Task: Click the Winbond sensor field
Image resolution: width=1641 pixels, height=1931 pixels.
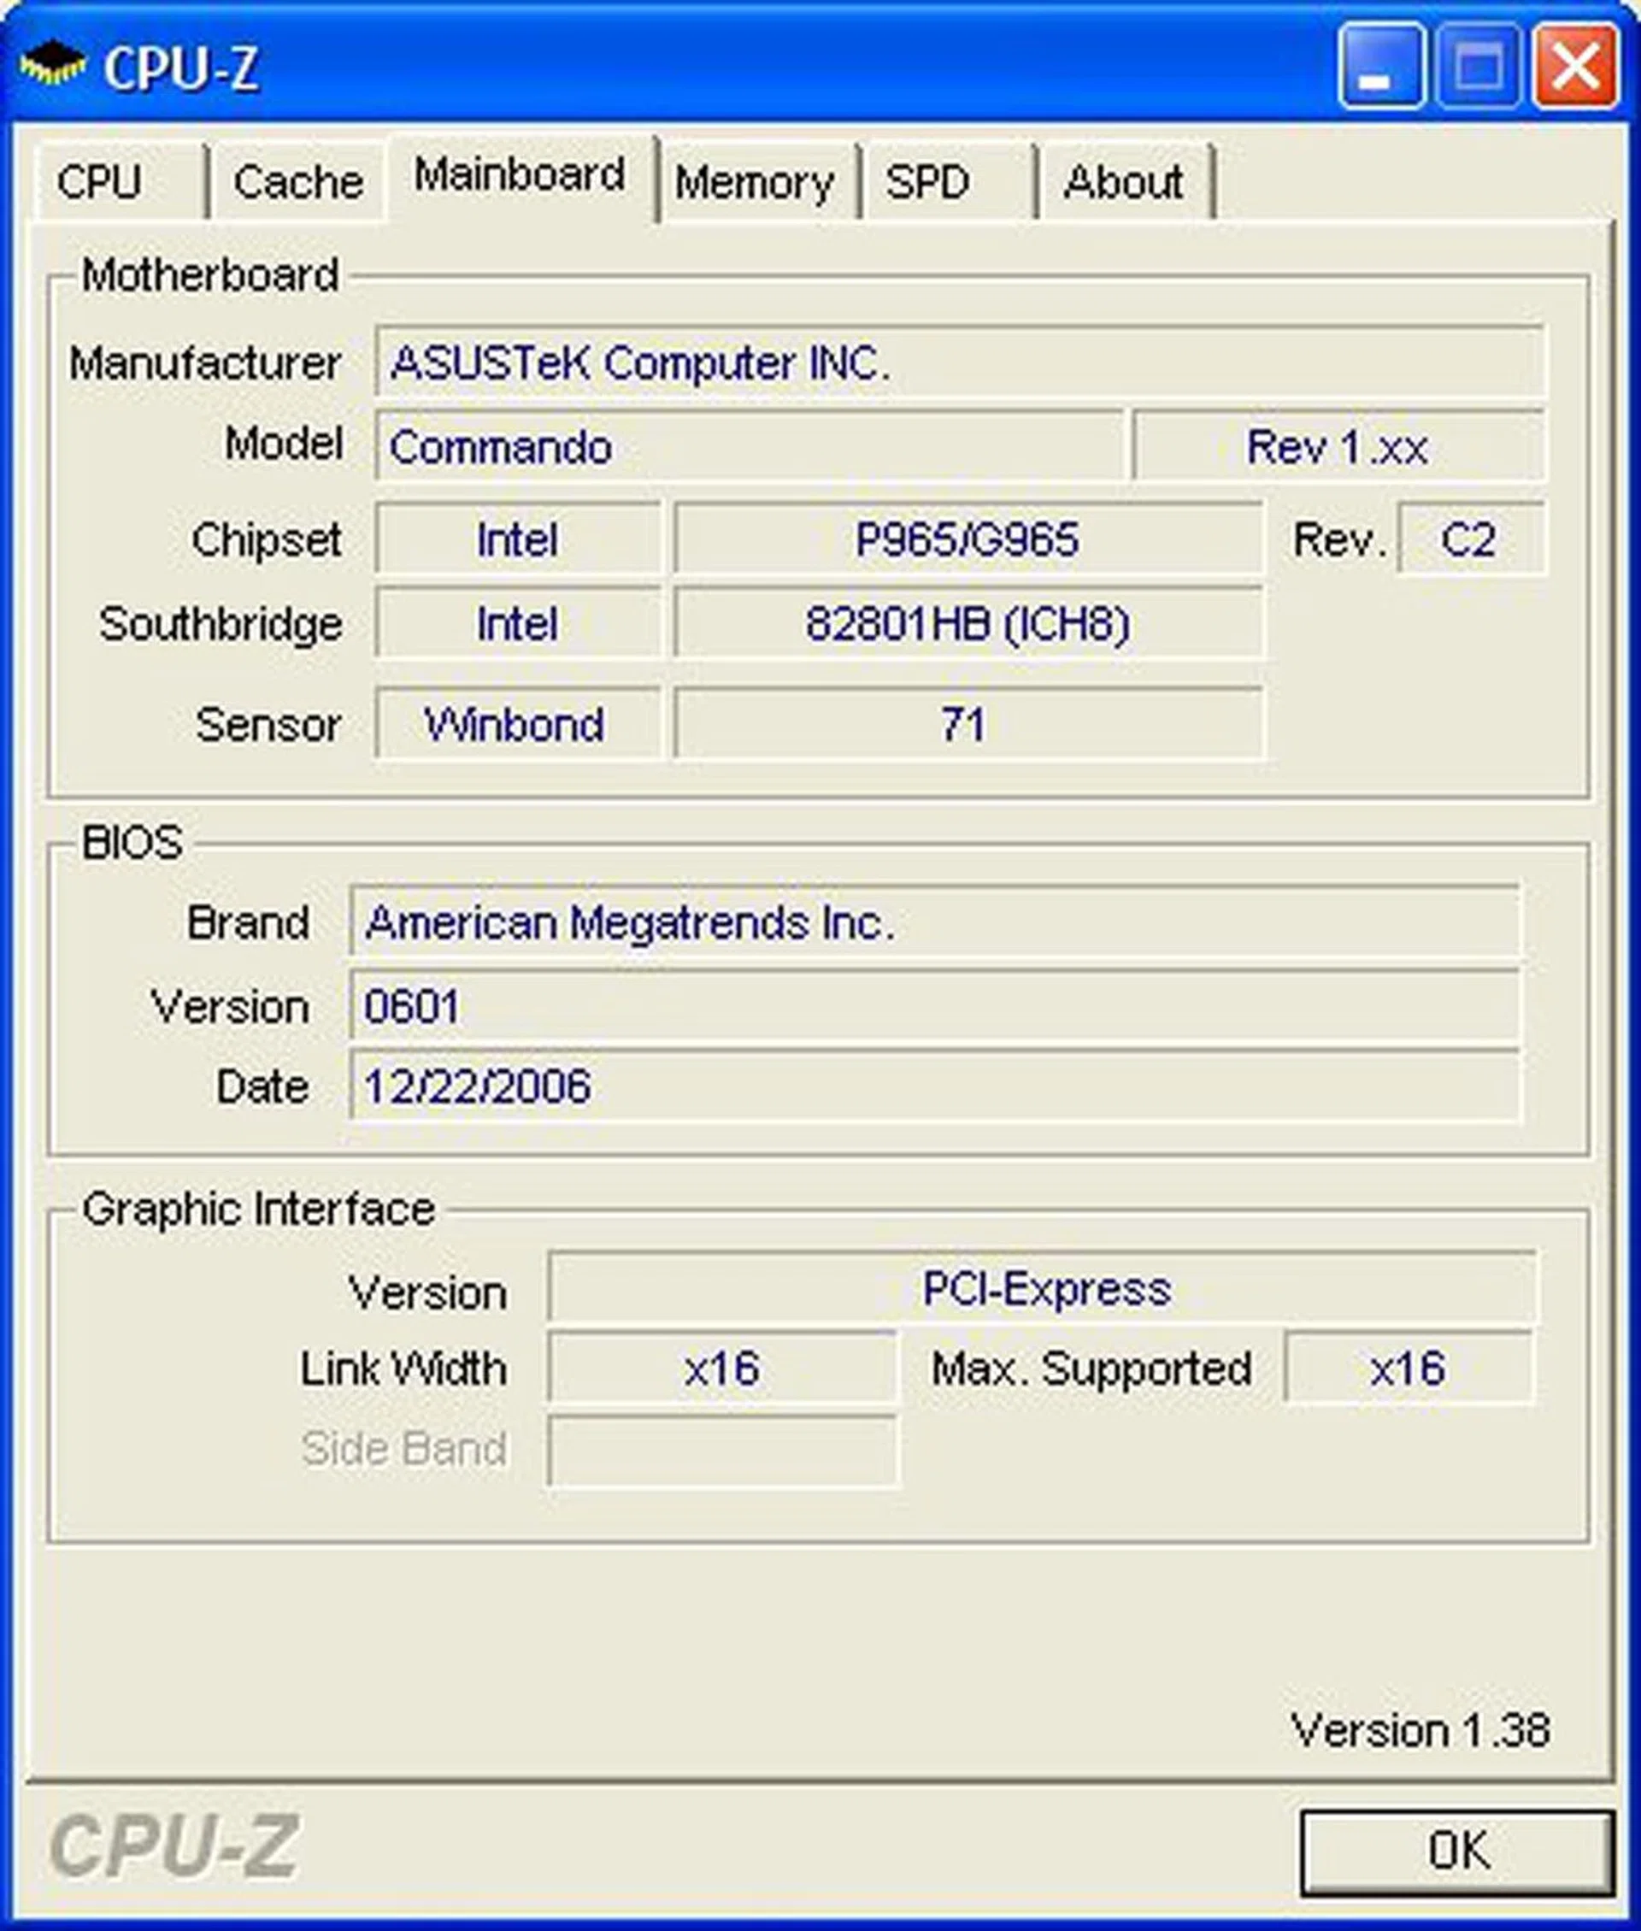Action: point(516,726)
